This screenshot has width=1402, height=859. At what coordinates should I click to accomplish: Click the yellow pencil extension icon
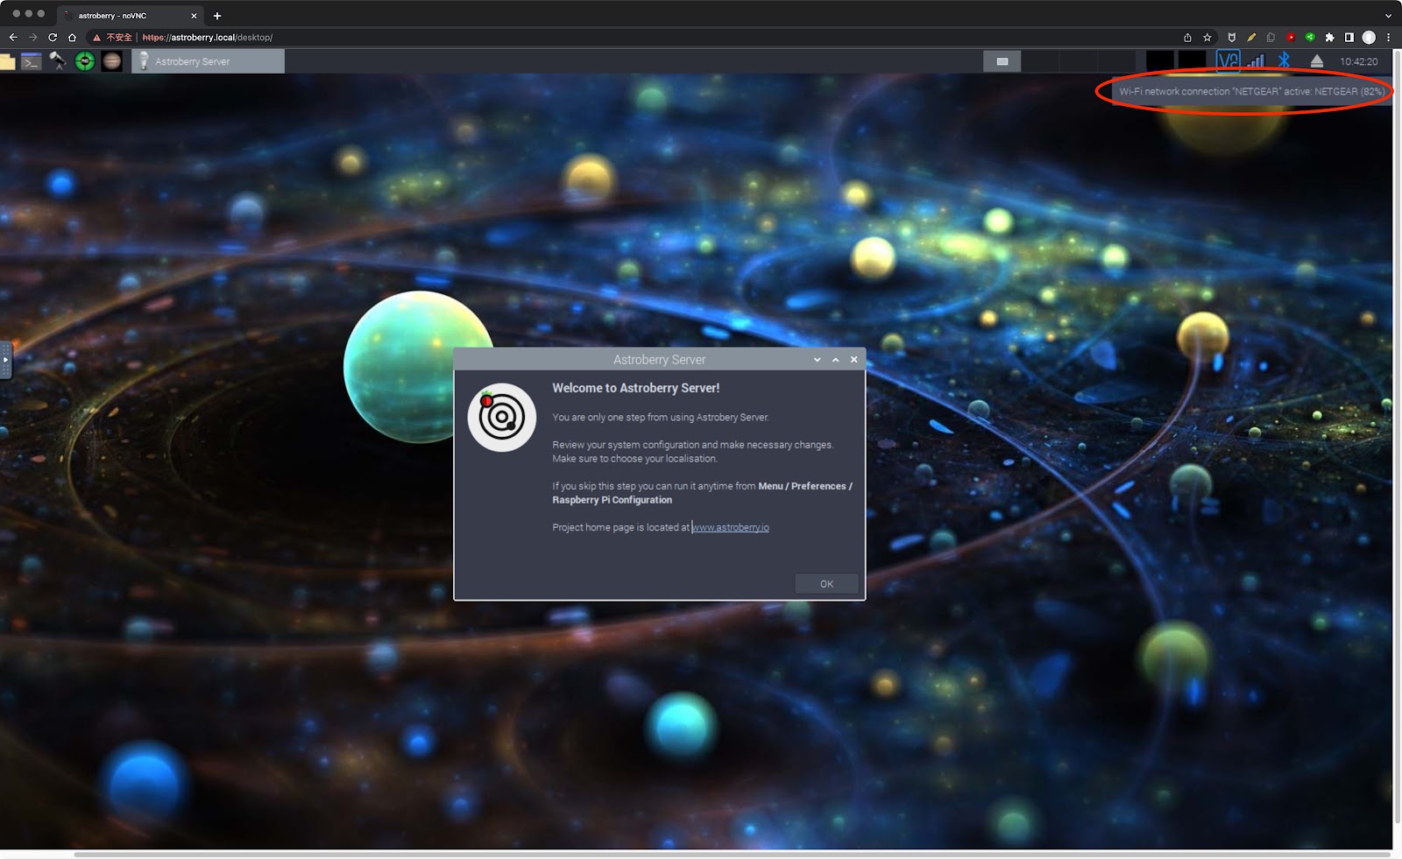1251,38
